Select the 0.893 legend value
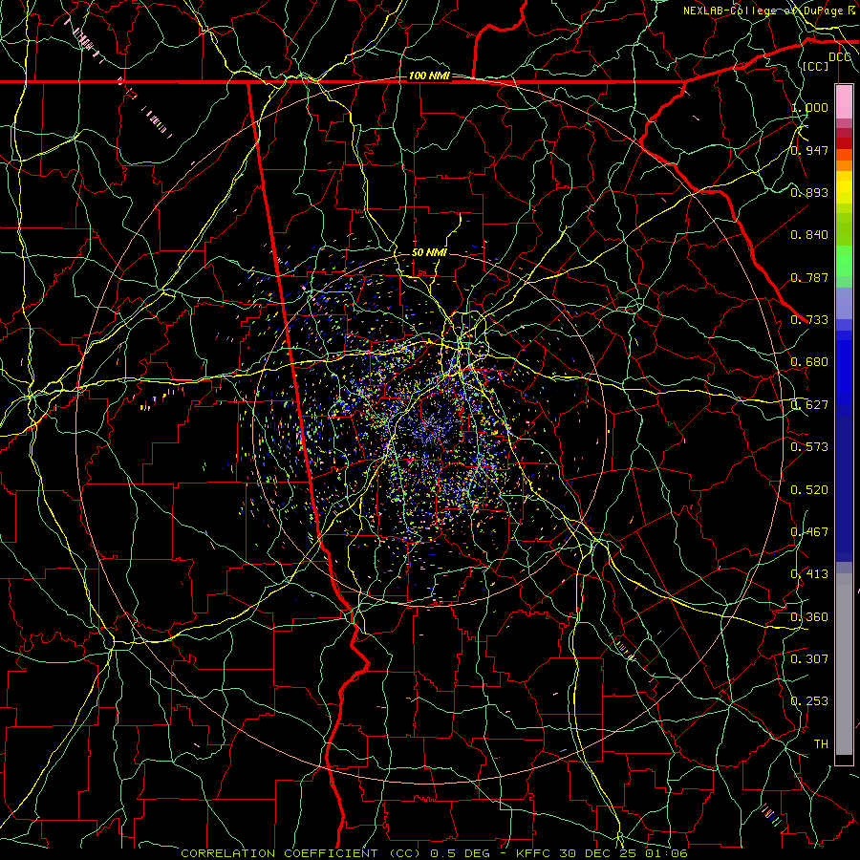Viewport: 860px width, 860px height. (x=809, y=192)
